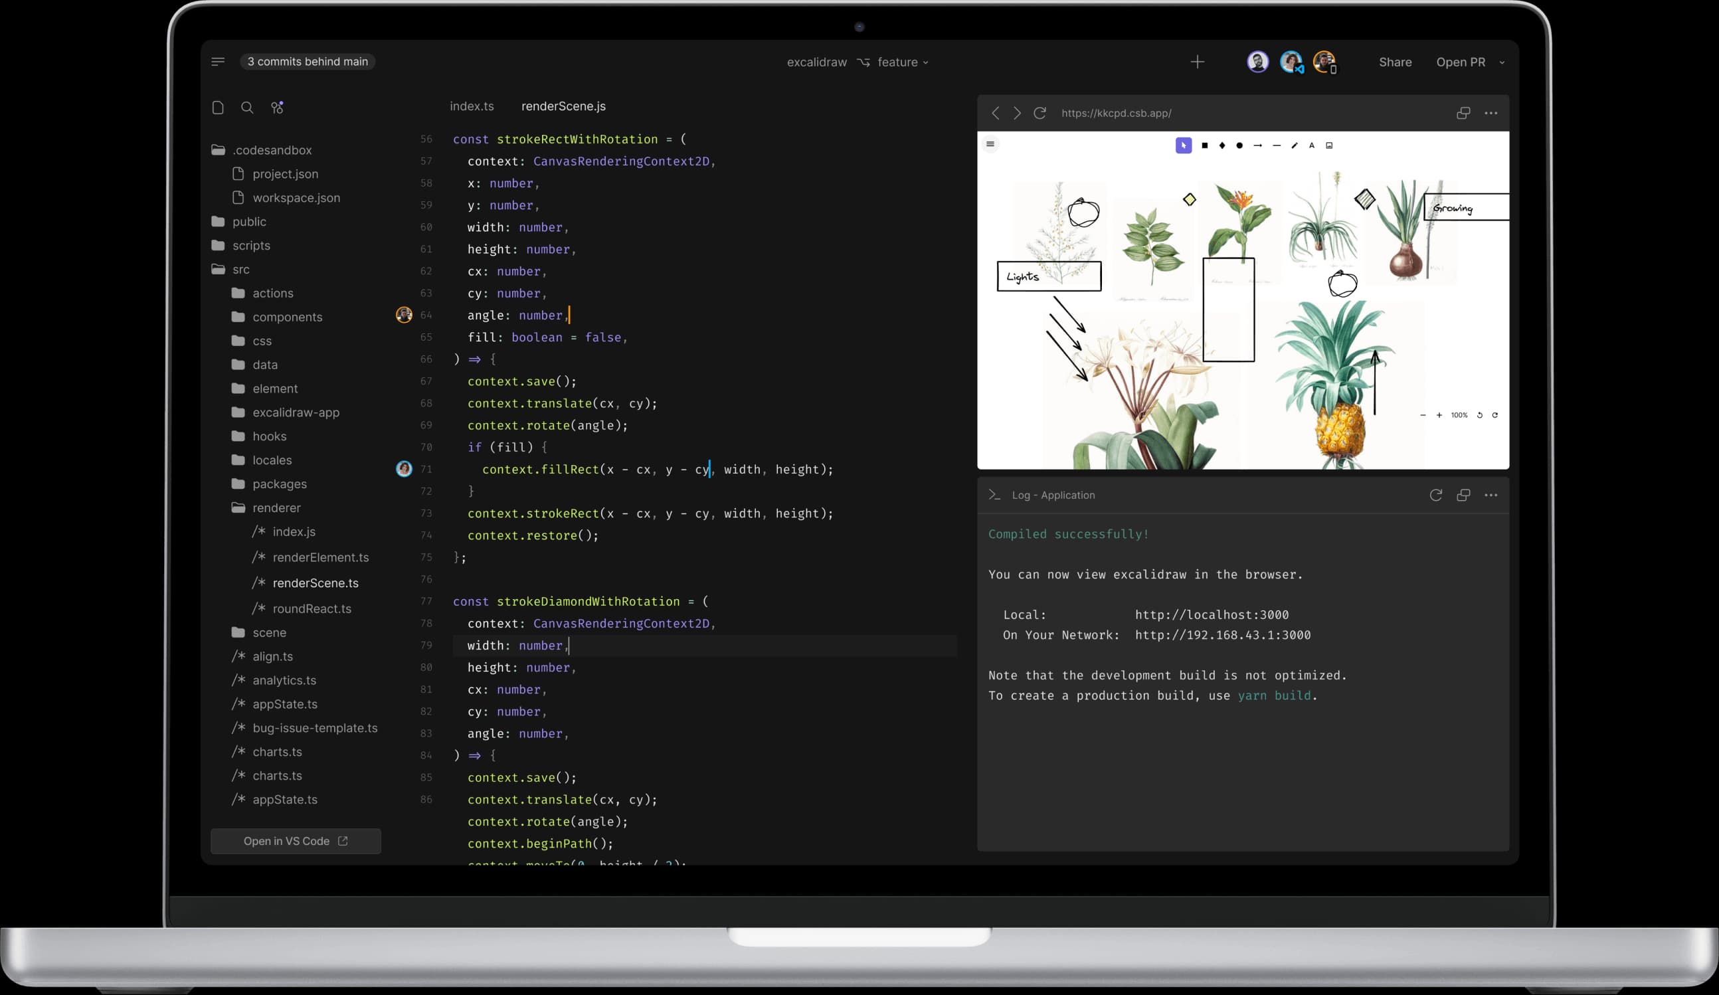Select the Excalidraw diamond tool

1222,145
